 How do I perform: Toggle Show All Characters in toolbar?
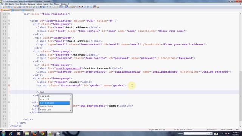pos(64,7)
